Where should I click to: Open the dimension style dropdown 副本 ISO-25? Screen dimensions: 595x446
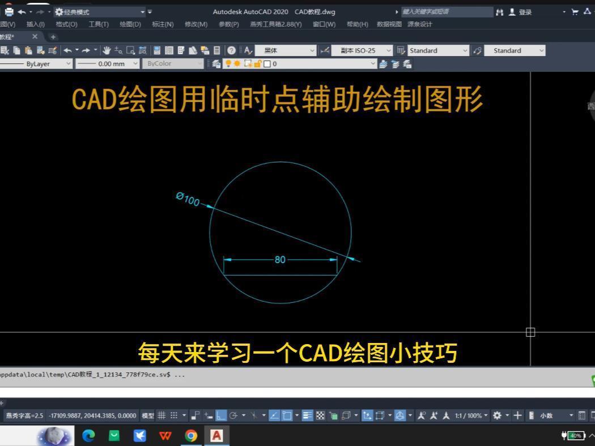pyautogui.click(x=361, y=50)
